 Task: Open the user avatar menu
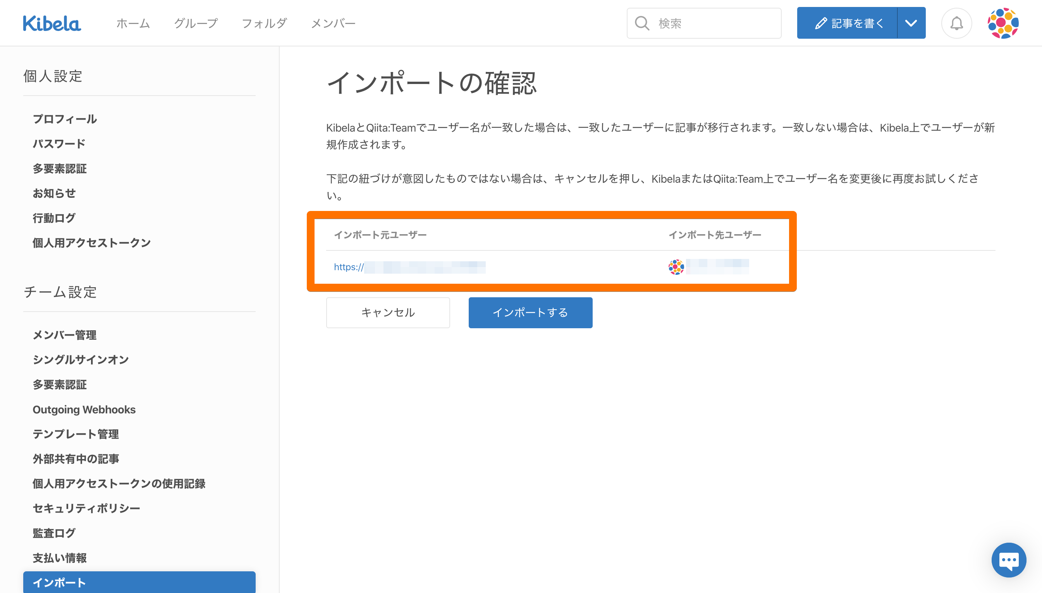(1002, 23)
